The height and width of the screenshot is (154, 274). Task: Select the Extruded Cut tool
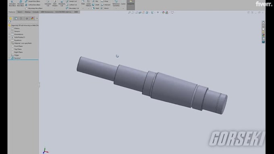48,3
